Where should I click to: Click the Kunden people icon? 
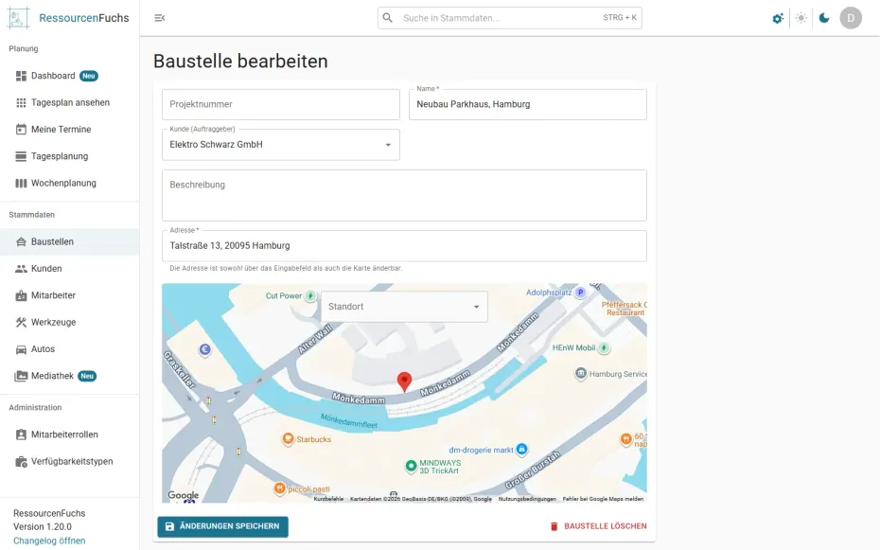(x=21, y=269)
